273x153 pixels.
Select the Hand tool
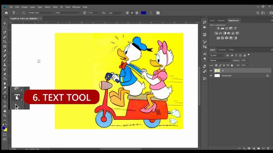pos(5,111)
